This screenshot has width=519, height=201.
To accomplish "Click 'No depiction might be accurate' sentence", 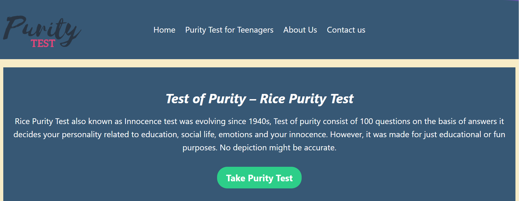I will pyautogui.click(x=278, y=148).
